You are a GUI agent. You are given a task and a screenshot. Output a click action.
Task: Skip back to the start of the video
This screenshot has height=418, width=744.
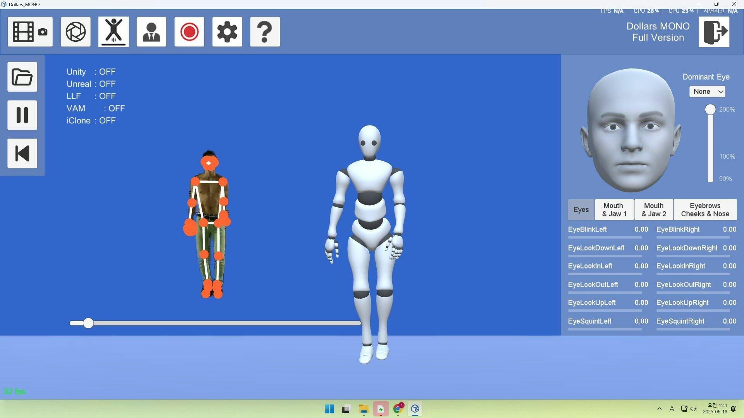22,153
